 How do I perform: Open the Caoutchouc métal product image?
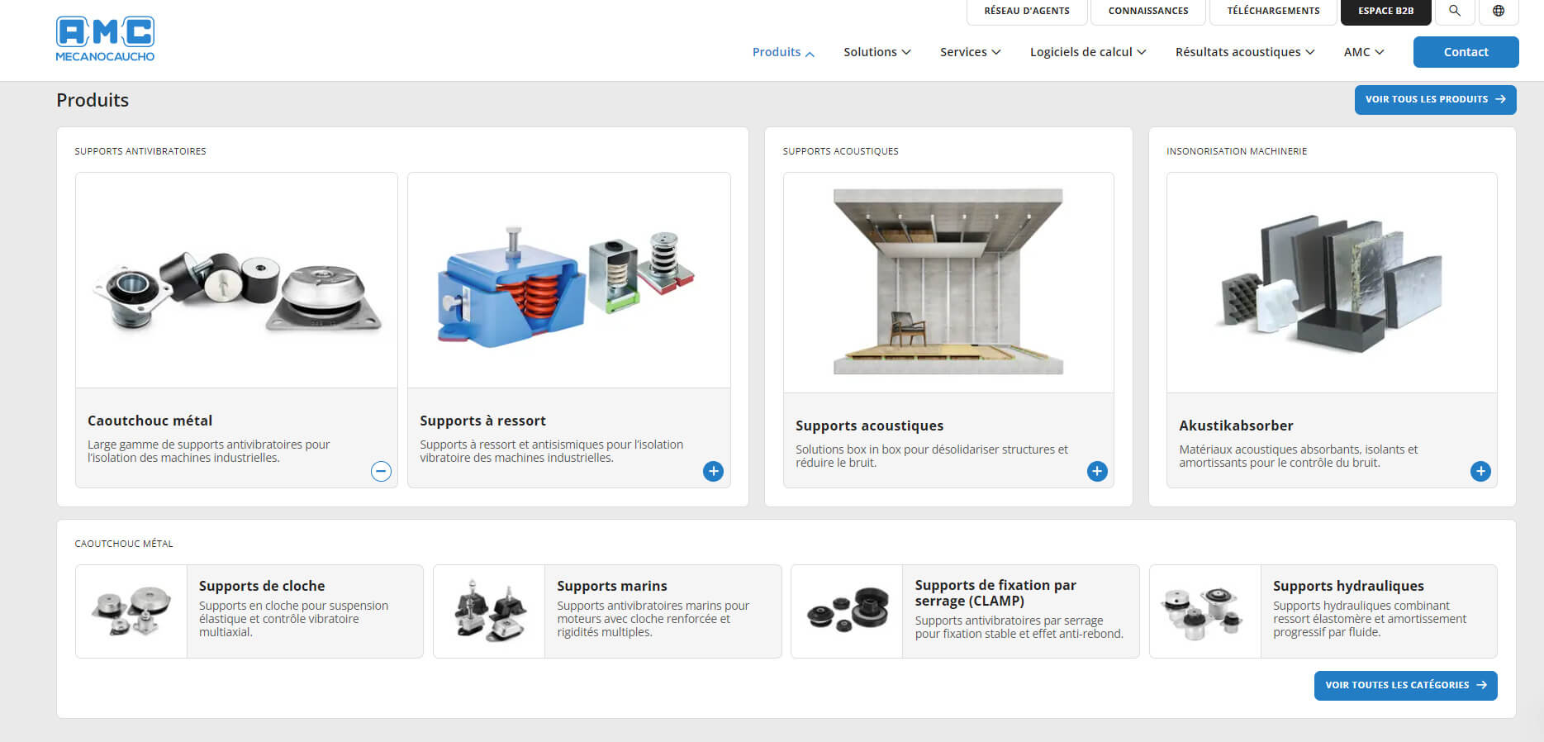tap(236, 280)
